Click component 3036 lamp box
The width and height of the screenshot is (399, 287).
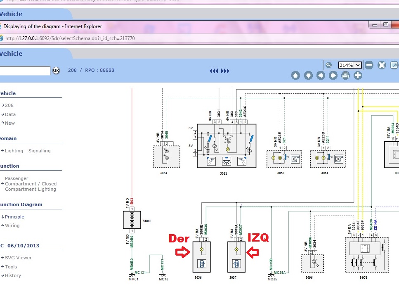pos(201,257)
